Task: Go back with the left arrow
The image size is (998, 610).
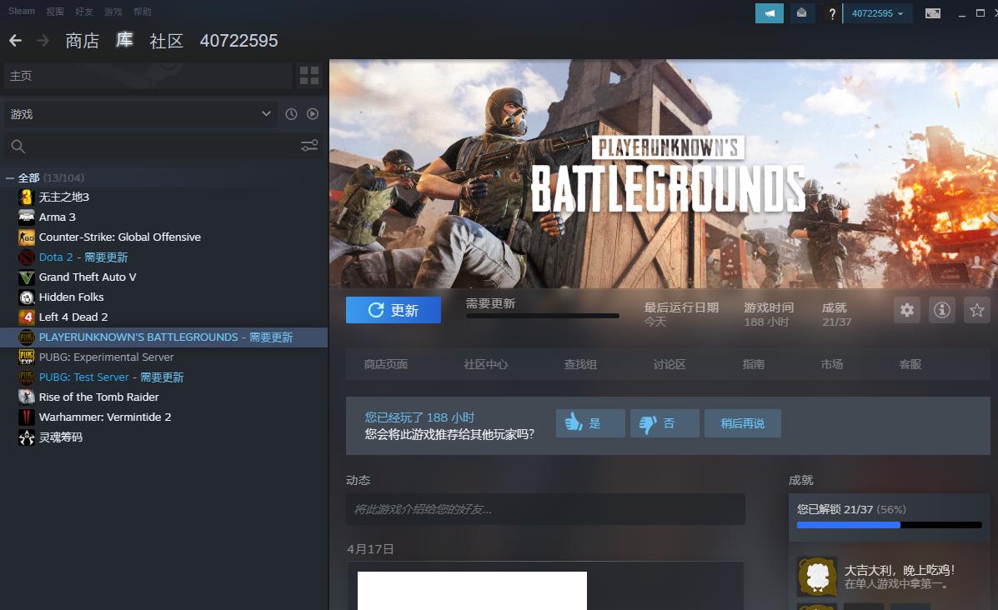Action: pyautogui.click(x=15, y=41)
